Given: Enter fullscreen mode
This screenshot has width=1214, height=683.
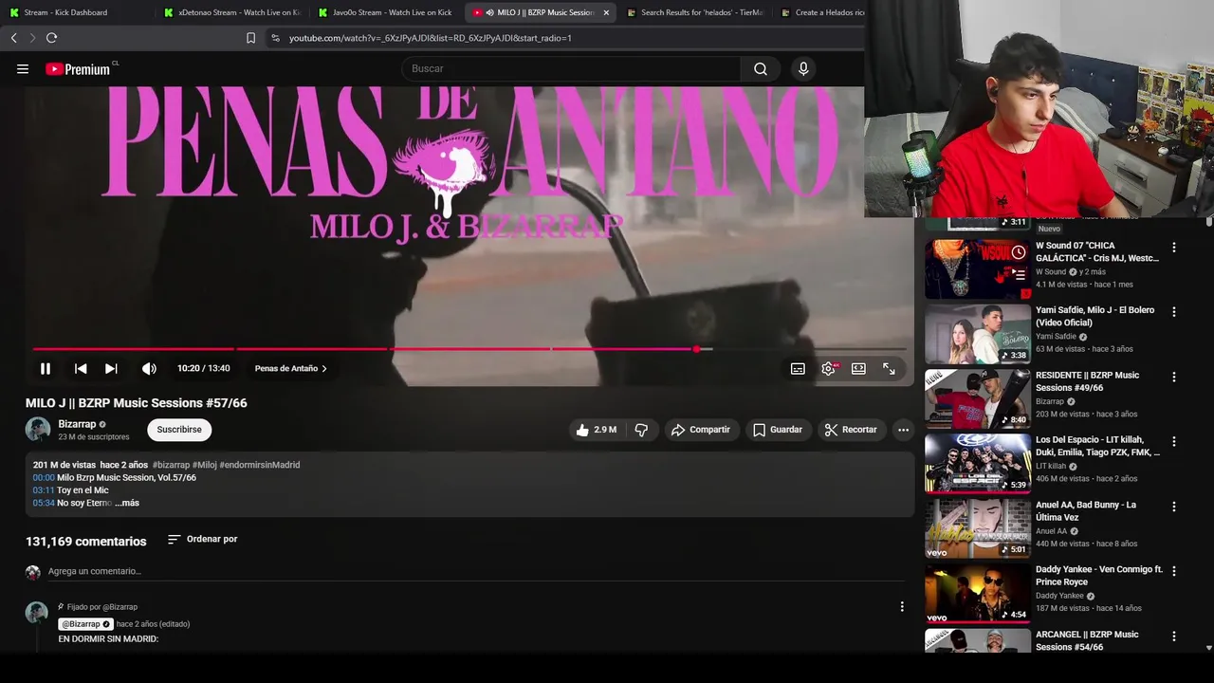Looking at the screenshot, I should tap(889, 368).
